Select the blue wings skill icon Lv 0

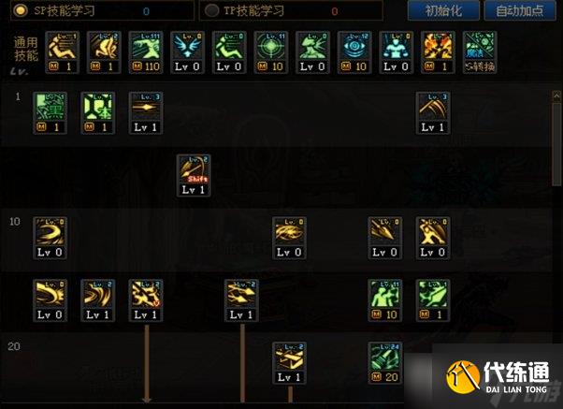[187, 52]
